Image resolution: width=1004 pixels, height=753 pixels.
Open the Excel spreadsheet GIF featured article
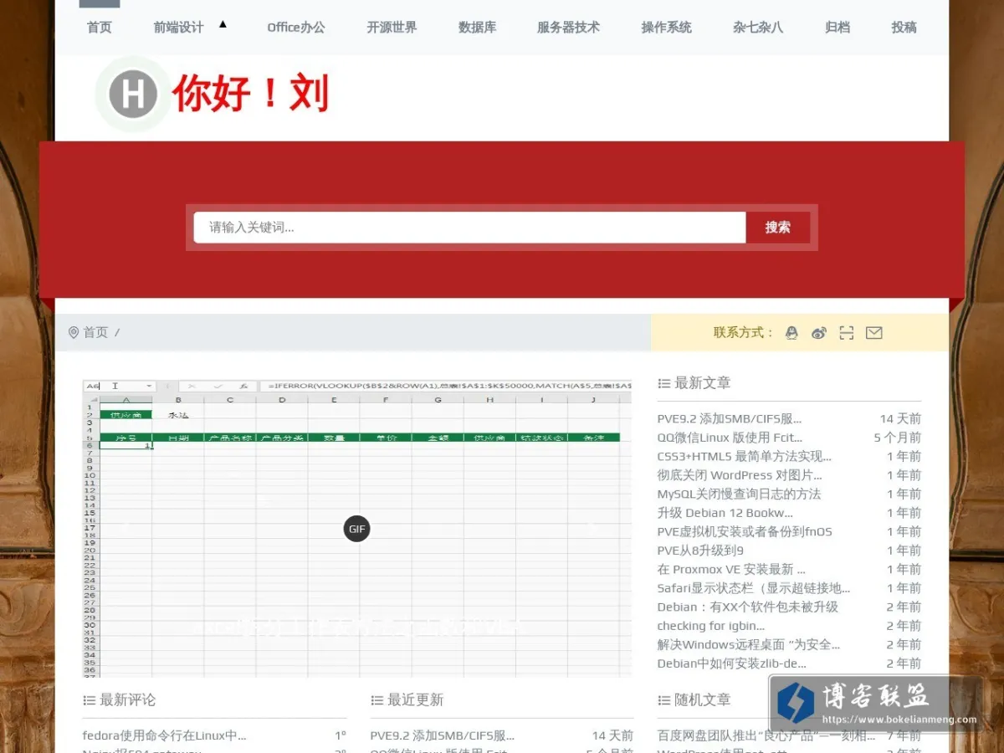pyautogui.click(x=357, y=528)
